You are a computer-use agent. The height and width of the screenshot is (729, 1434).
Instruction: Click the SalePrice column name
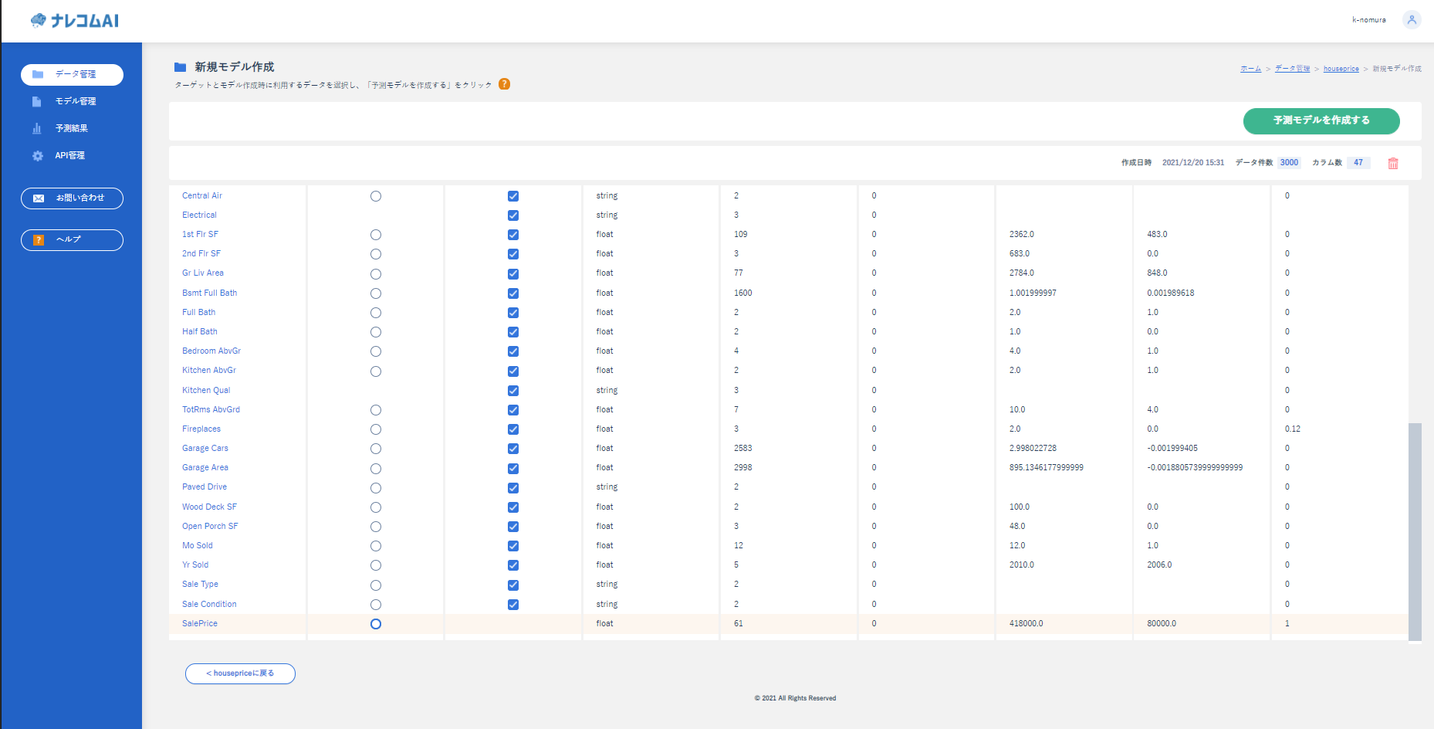pyautogui.click(x=200, y=624)
